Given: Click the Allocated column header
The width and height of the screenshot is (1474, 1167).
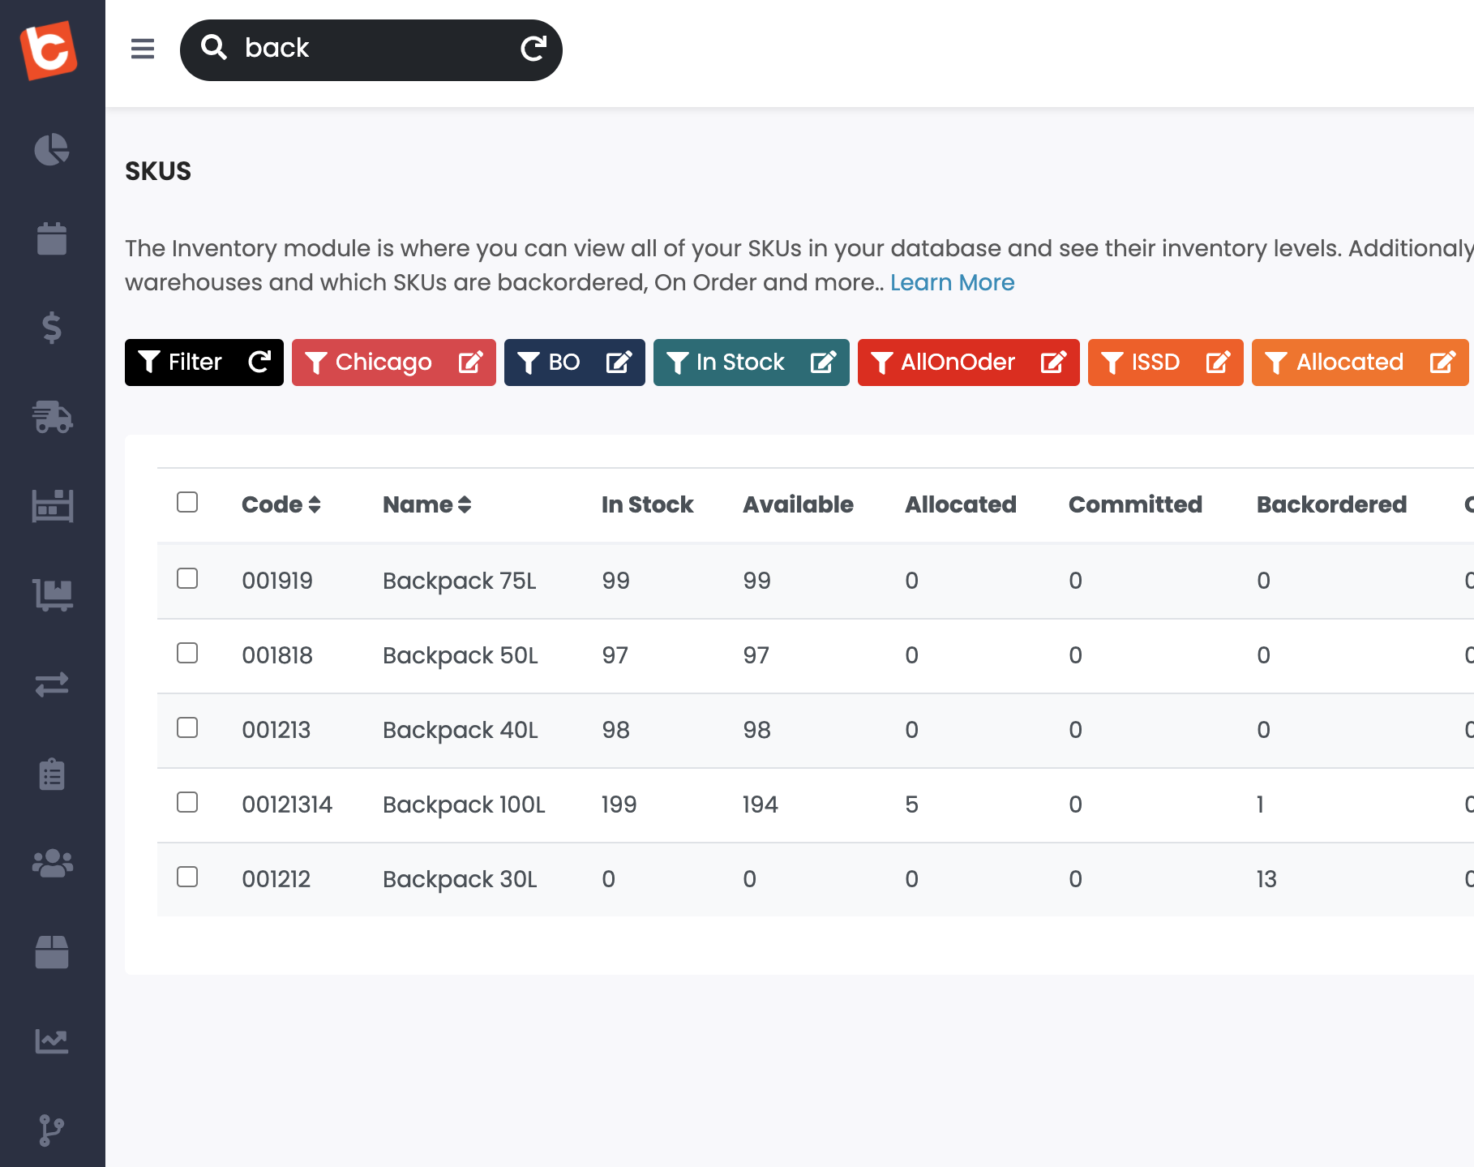Looking at the screenshot, I should click(960, 504).
